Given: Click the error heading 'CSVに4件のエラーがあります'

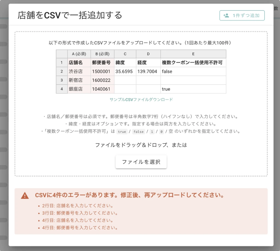Looking at the screenshot, I should pos(130,195).
